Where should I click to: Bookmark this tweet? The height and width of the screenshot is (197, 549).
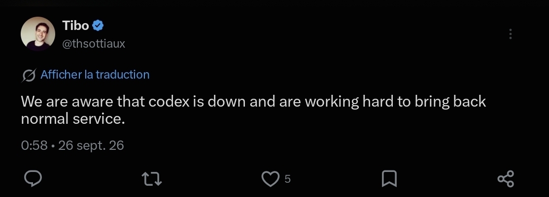[x=389, y=179]
